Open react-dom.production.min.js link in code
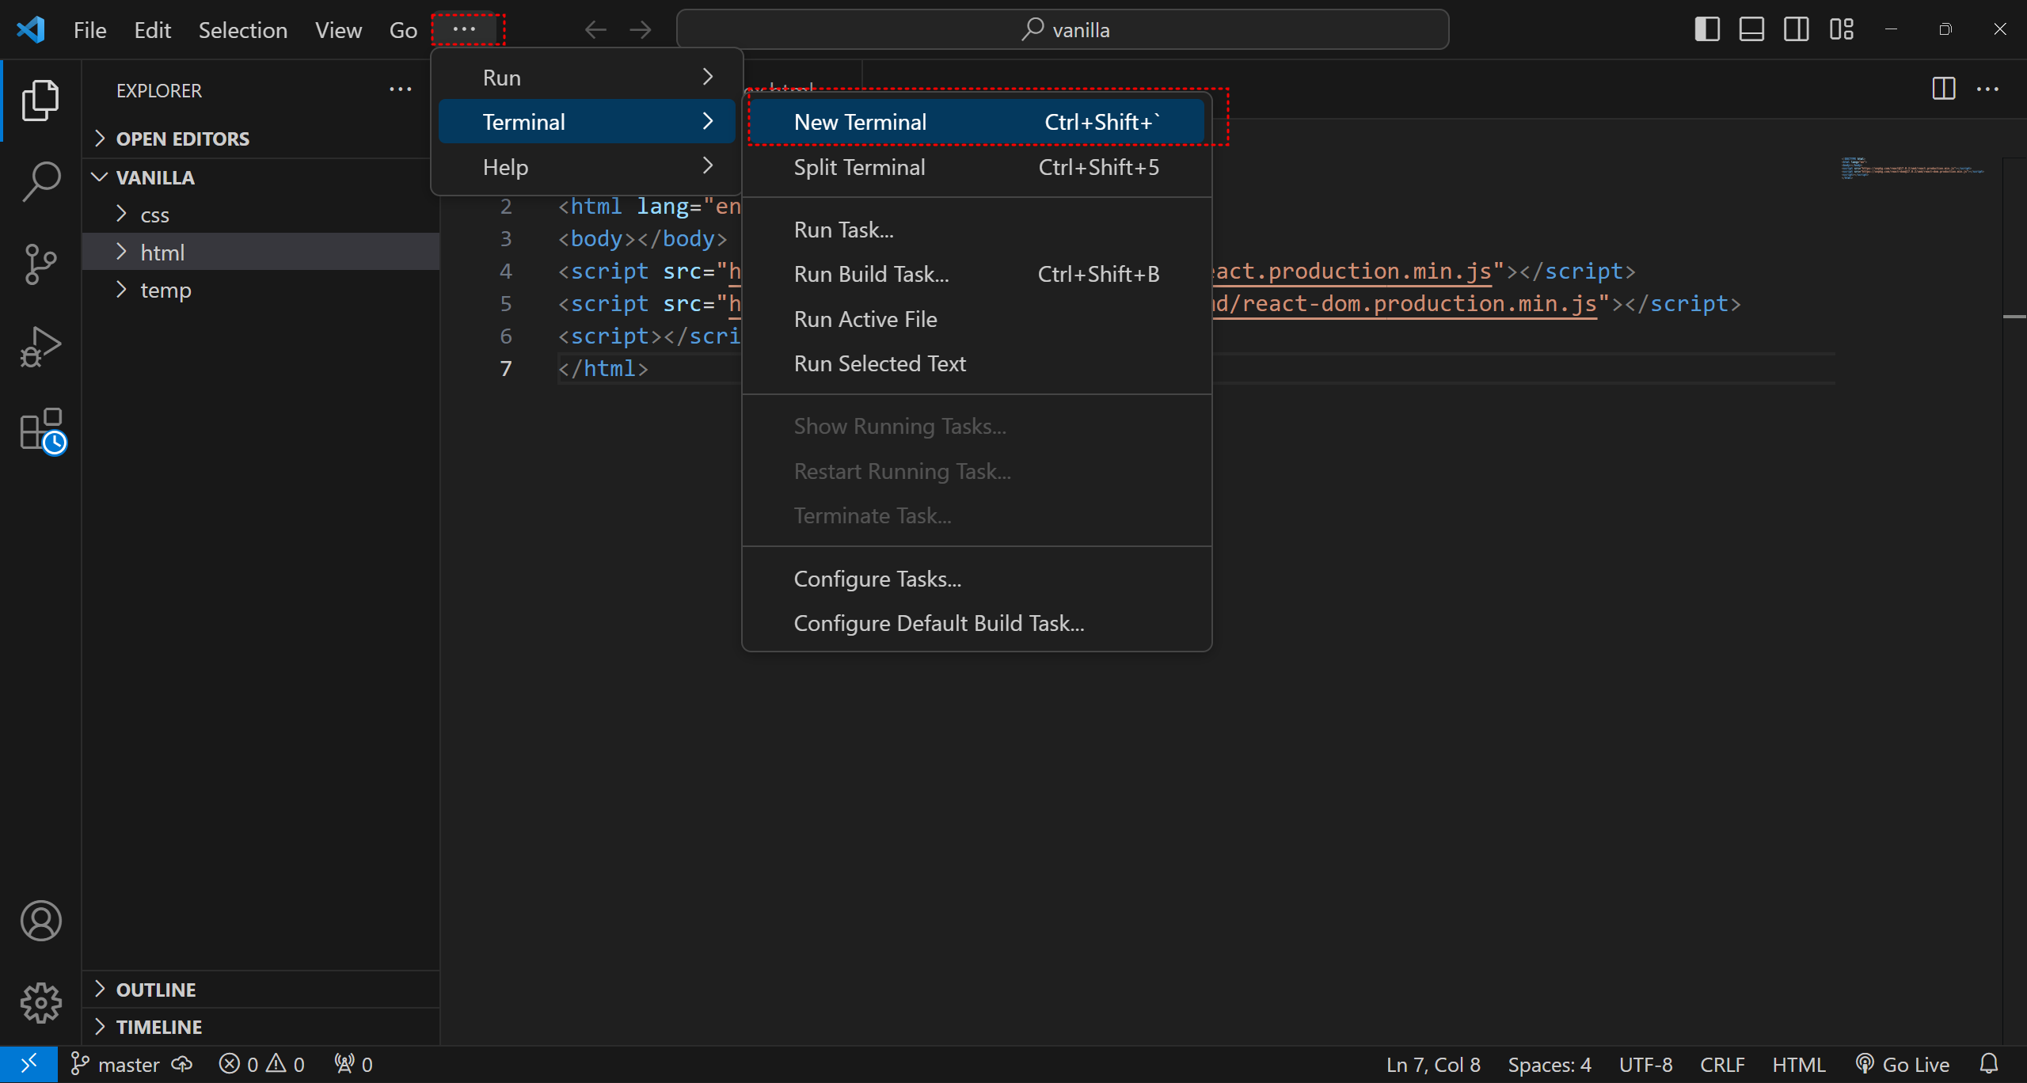This screenshot has width=2027, height=1083. 1405,303
